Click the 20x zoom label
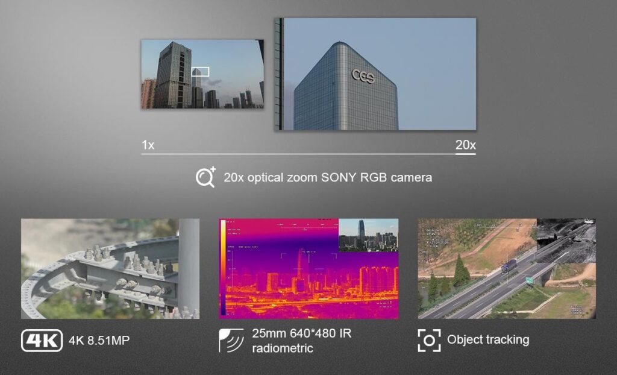This screenshot has width=617, height=375. click(x=465, y=145)
